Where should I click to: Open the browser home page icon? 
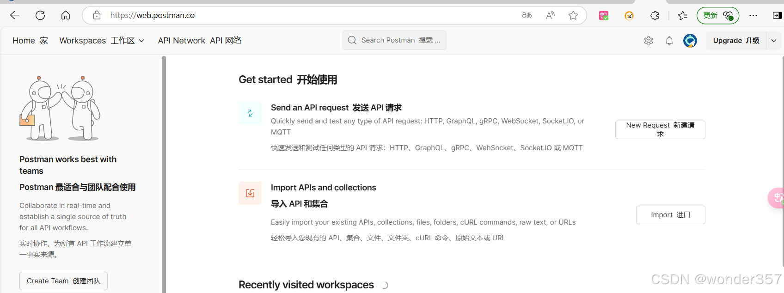coord(66,15)
